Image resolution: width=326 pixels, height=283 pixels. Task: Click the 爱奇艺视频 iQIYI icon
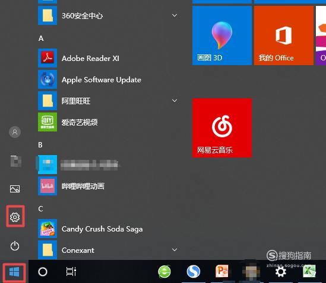(x=48, y=122)
